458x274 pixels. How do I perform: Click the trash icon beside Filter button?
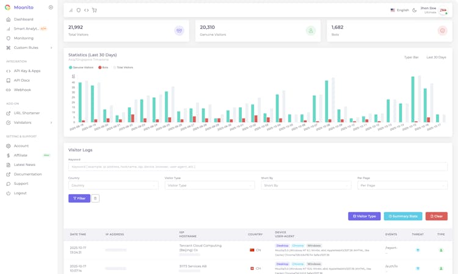pyautogui.click(x=95, y=198)
